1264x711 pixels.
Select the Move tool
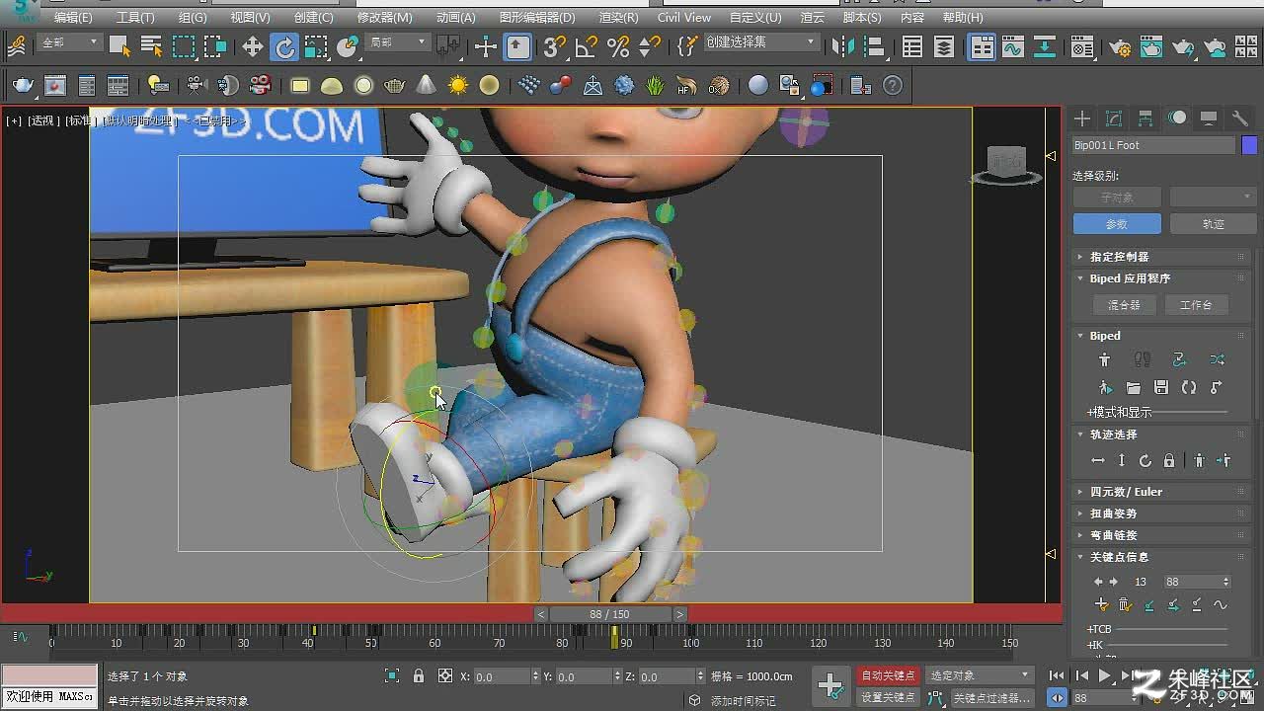tap(253, 46)
